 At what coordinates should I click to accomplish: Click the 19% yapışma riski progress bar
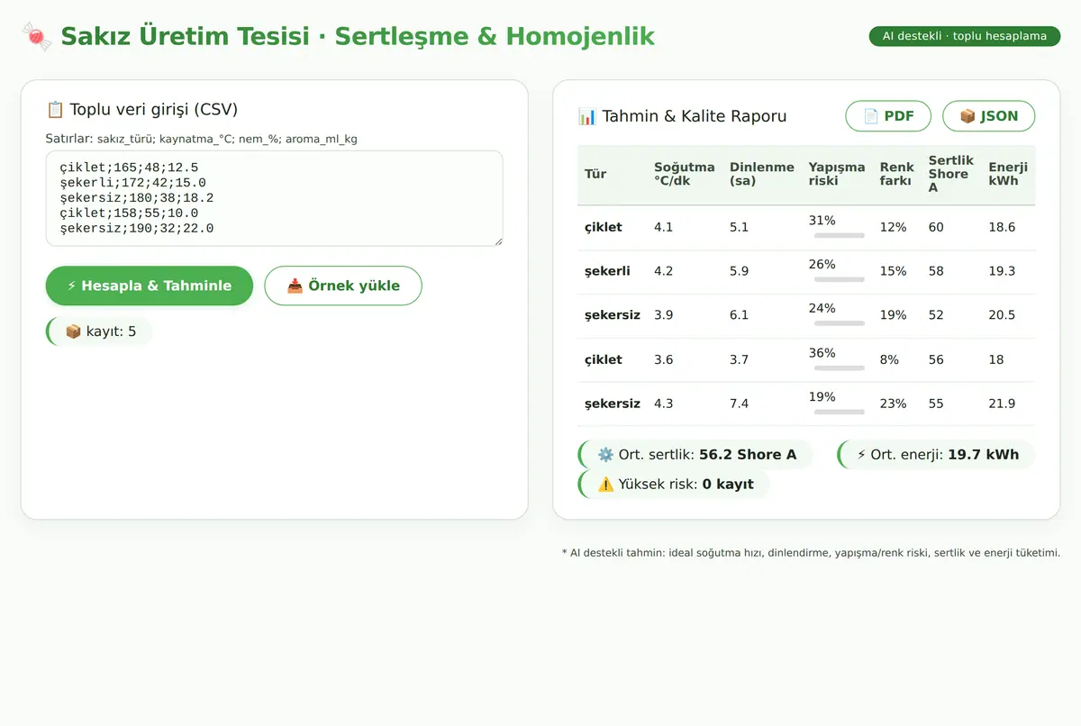point(840,413)
